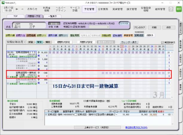This screenshot has height=135, width=183.
Task: Select the 通所介護 service tag
Action: pos(52,35)
